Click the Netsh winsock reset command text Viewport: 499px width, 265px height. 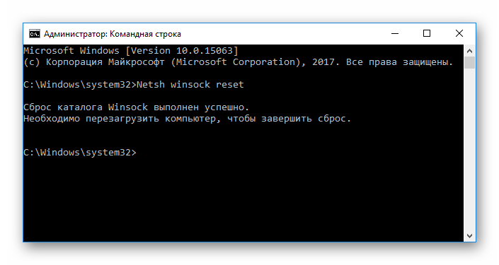click(190, 85)
